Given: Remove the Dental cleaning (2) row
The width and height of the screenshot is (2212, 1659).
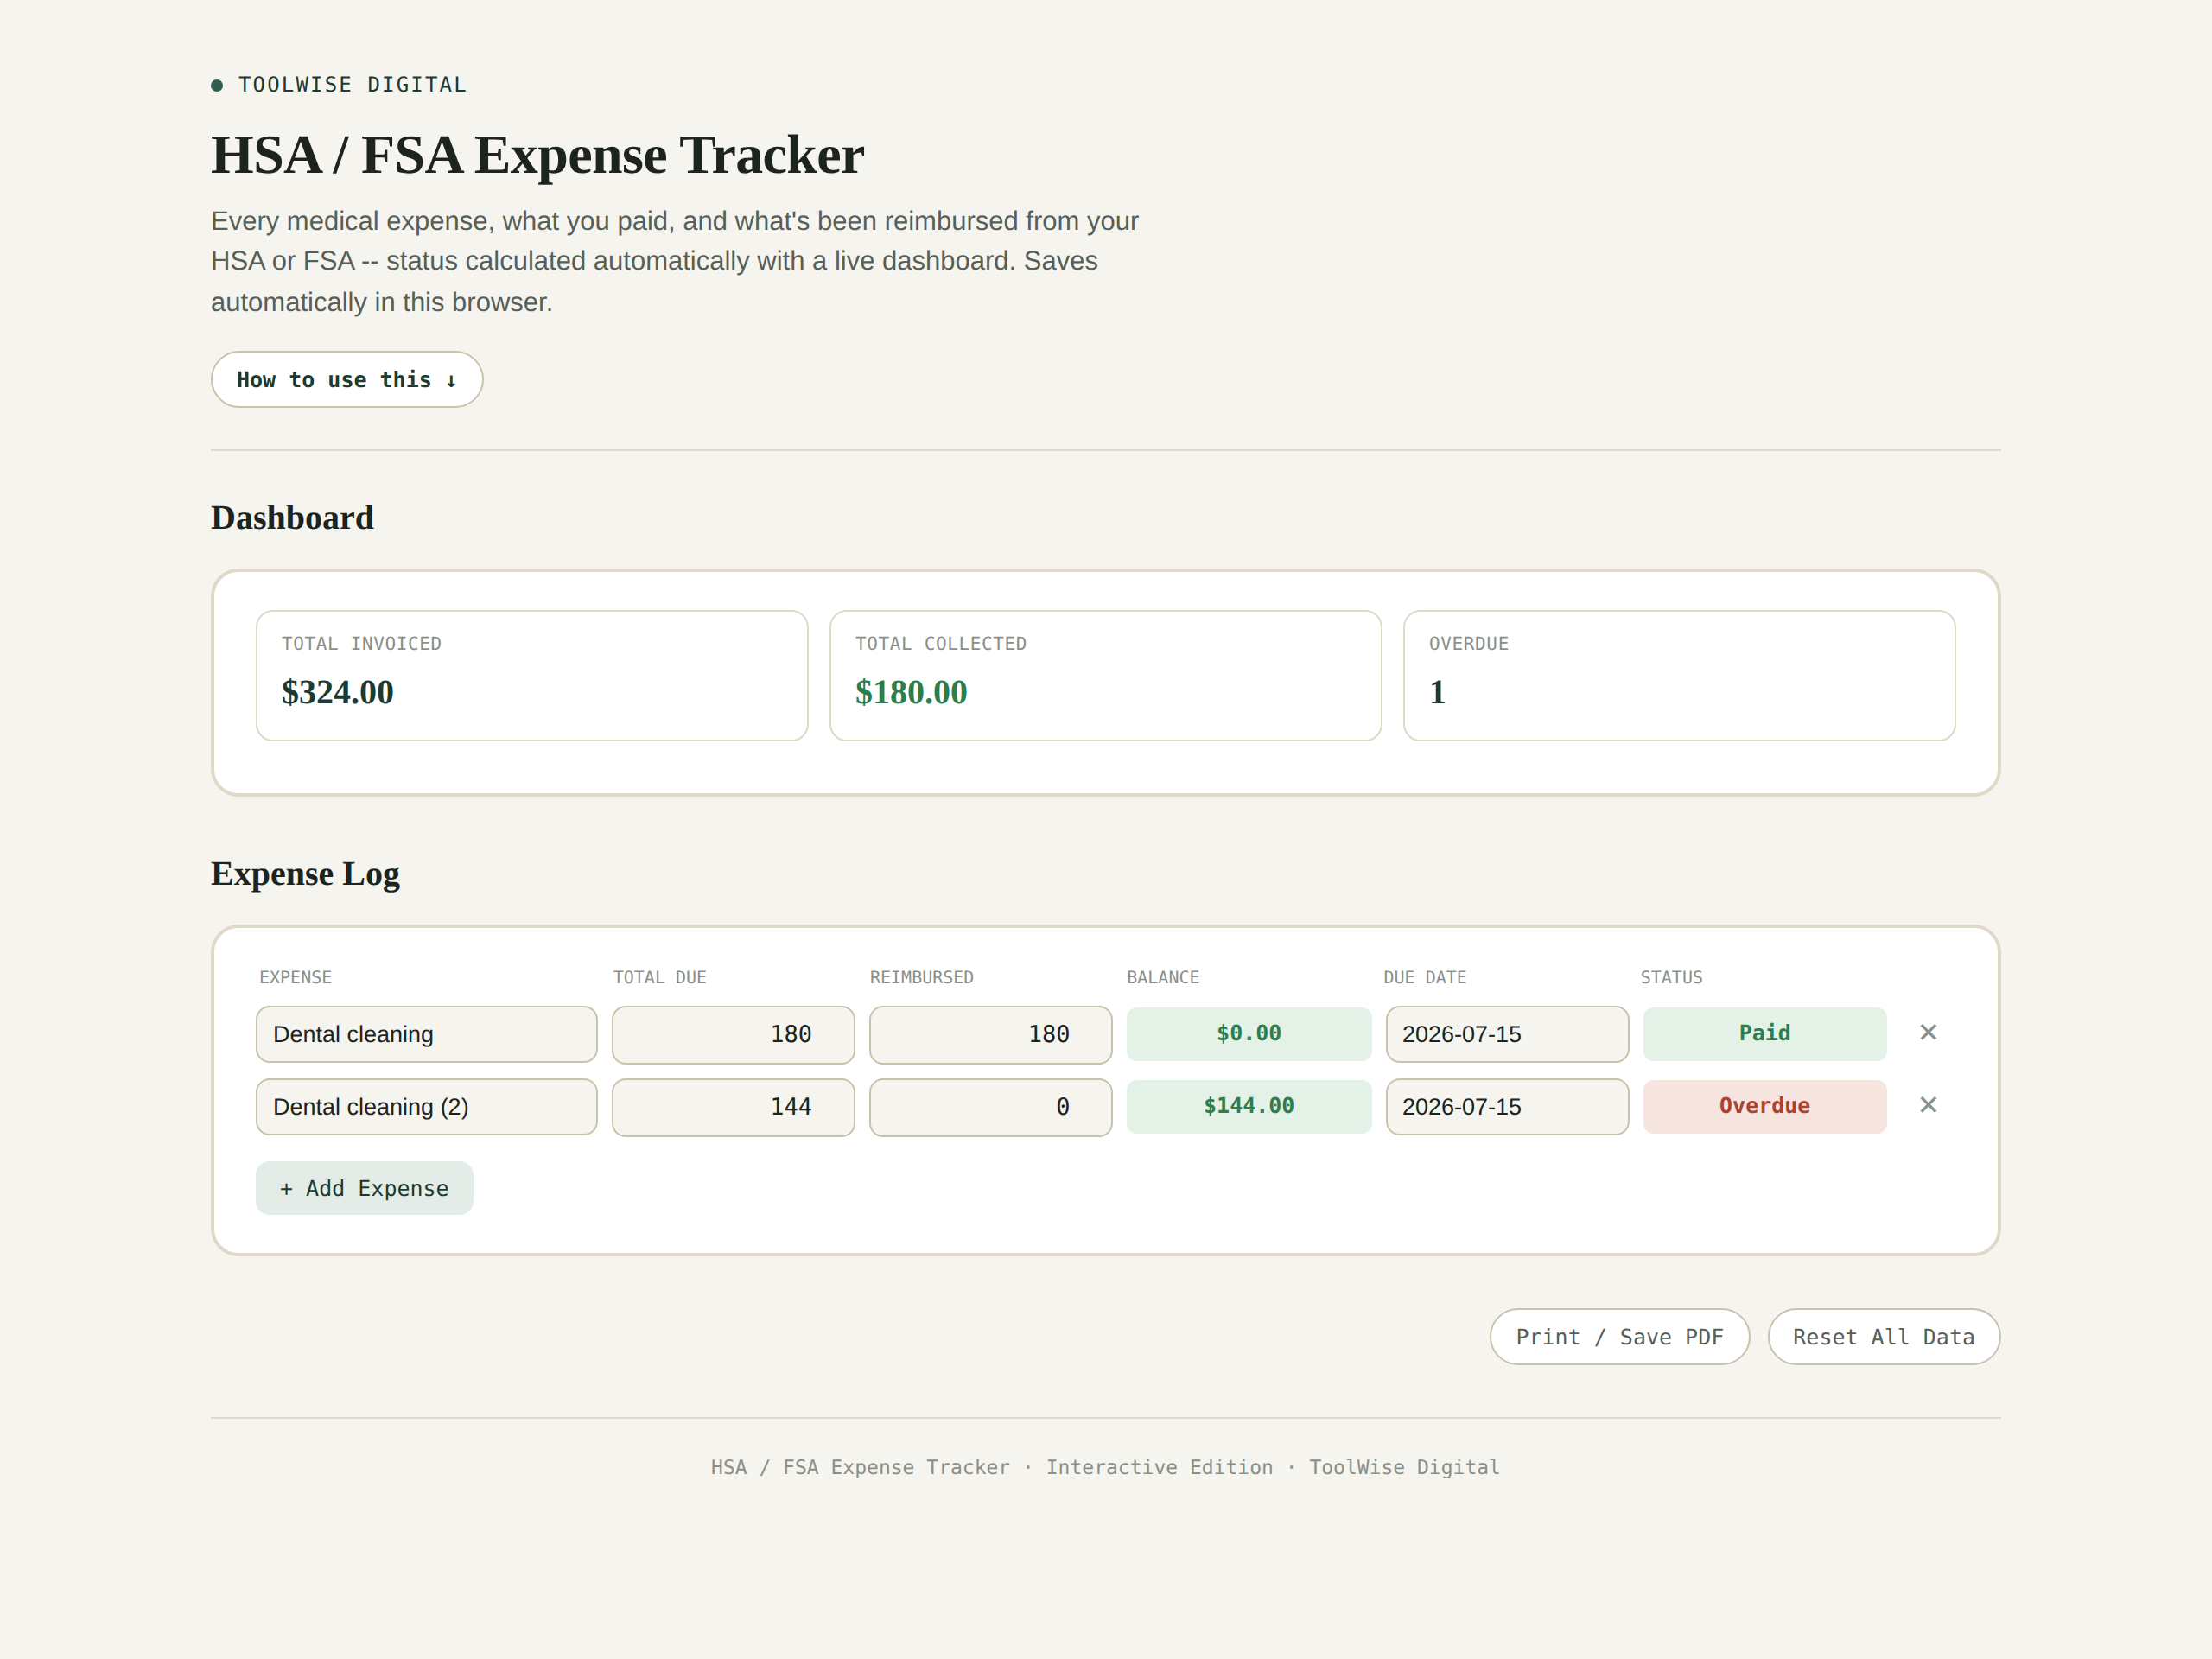Looking at the screenshot, I should tap(1928, 1105).
